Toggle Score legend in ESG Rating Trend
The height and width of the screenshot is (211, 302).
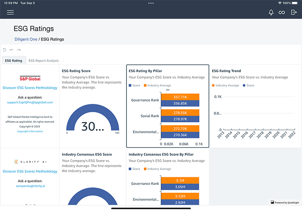coord(248,85)
